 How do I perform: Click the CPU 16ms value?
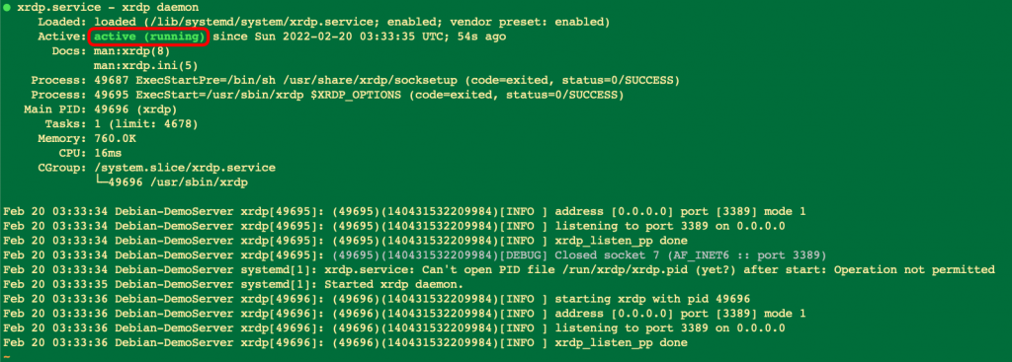point(108,153)
